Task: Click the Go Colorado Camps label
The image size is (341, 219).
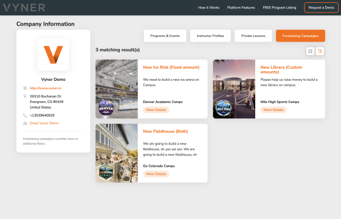Action: coord(159,166)
